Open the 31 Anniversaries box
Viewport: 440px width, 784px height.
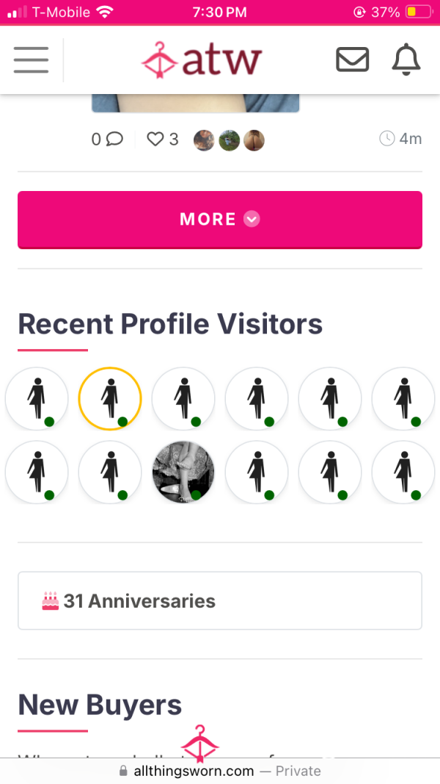tap(220, 600)
